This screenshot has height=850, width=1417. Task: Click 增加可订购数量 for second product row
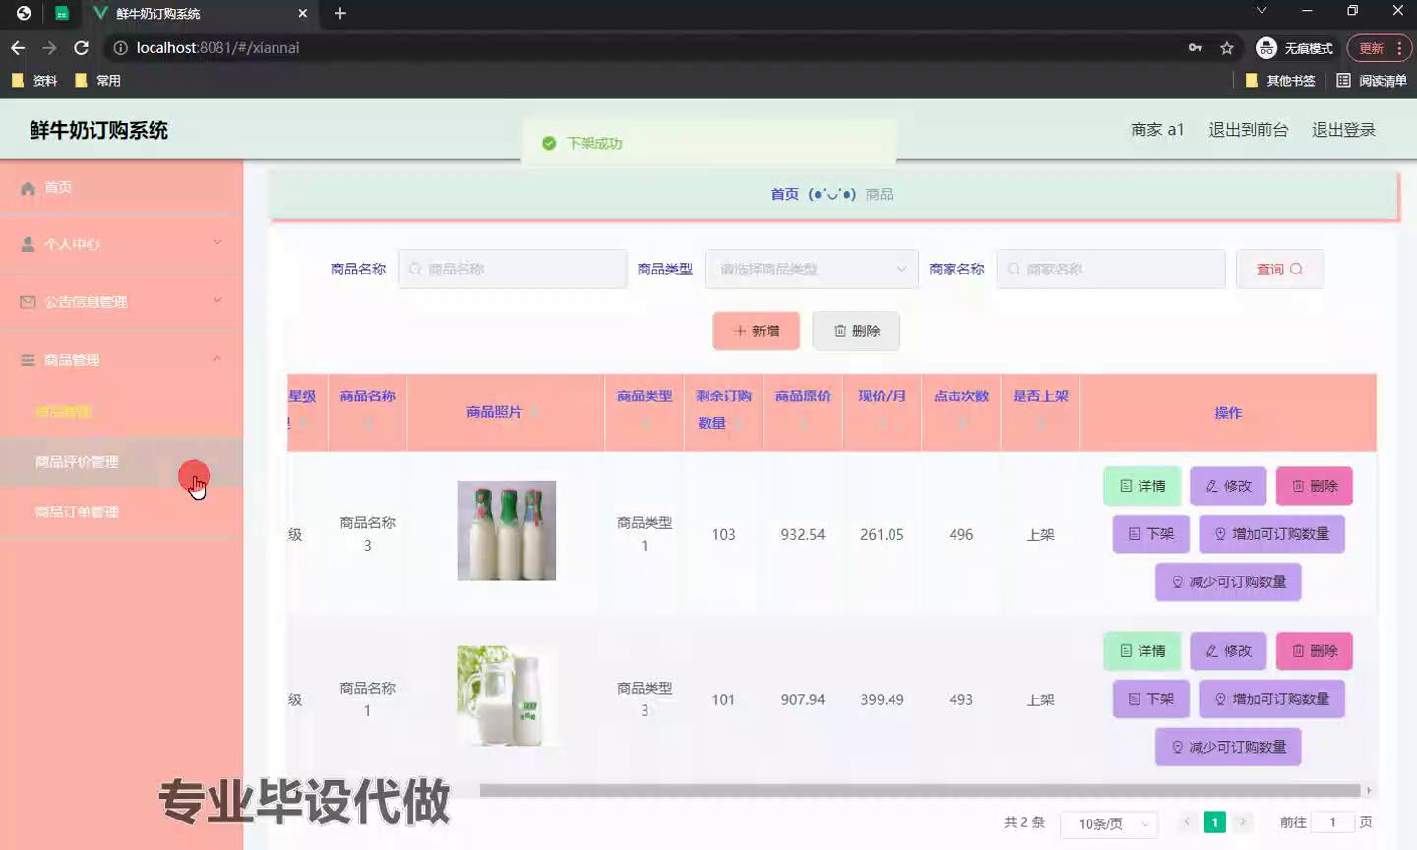[x=1271, y=699]
